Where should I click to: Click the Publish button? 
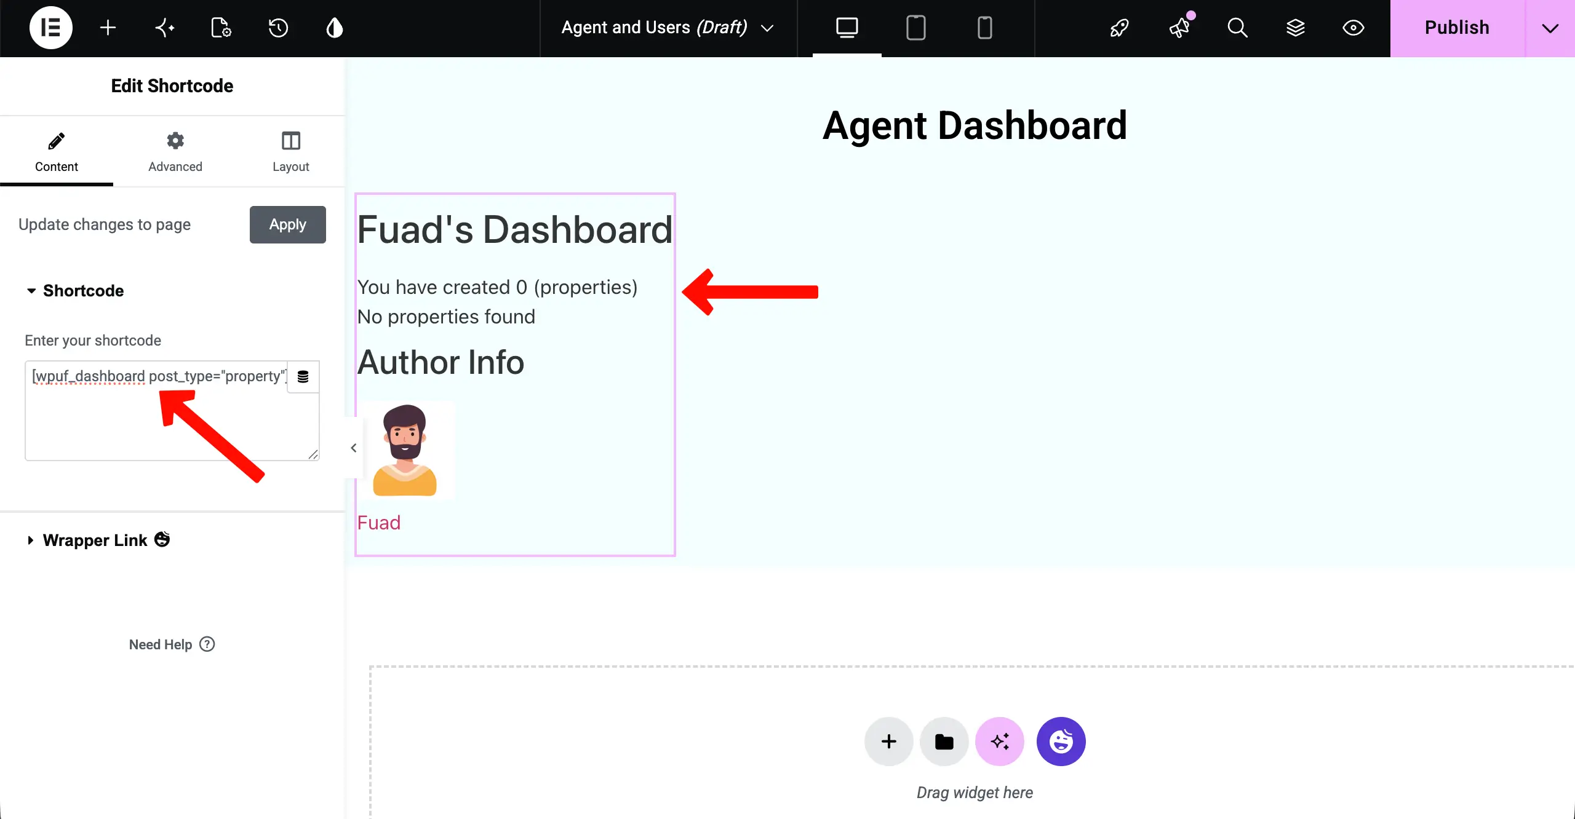pyautogui.click(x=1457, y=28)
